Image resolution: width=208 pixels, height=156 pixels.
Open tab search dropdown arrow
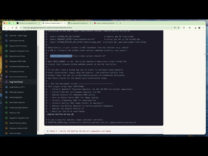14,23
